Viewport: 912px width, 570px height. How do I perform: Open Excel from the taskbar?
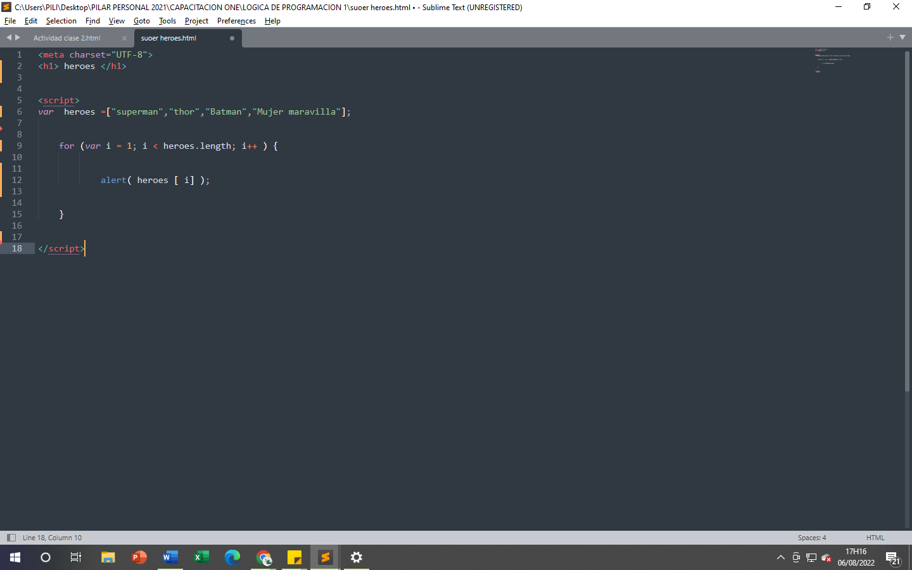tap(201, 557)
